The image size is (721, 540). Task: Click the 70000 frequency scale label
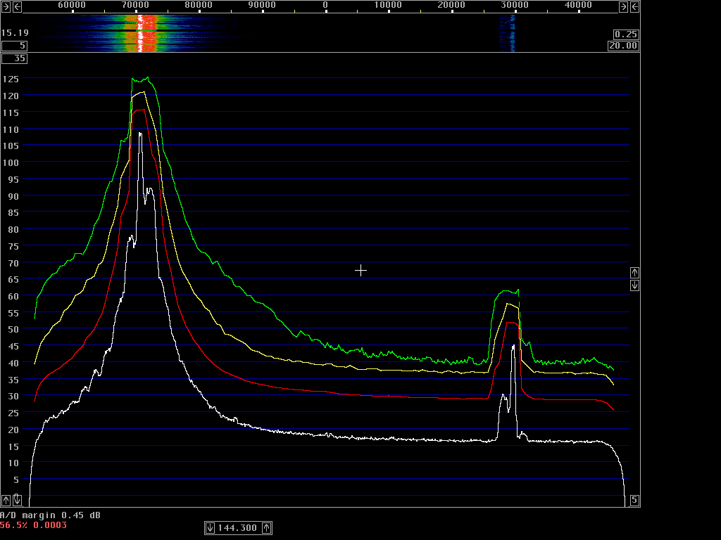(x=135, y=5)
